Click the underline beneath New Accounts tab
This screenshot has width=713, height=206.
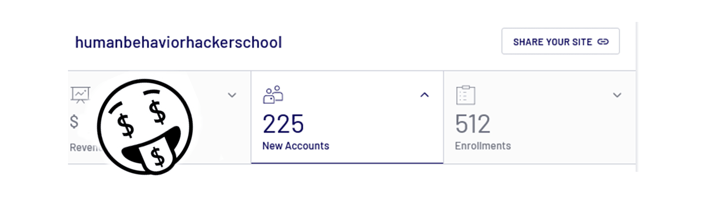pyautogui.click(x=347, y=163)
